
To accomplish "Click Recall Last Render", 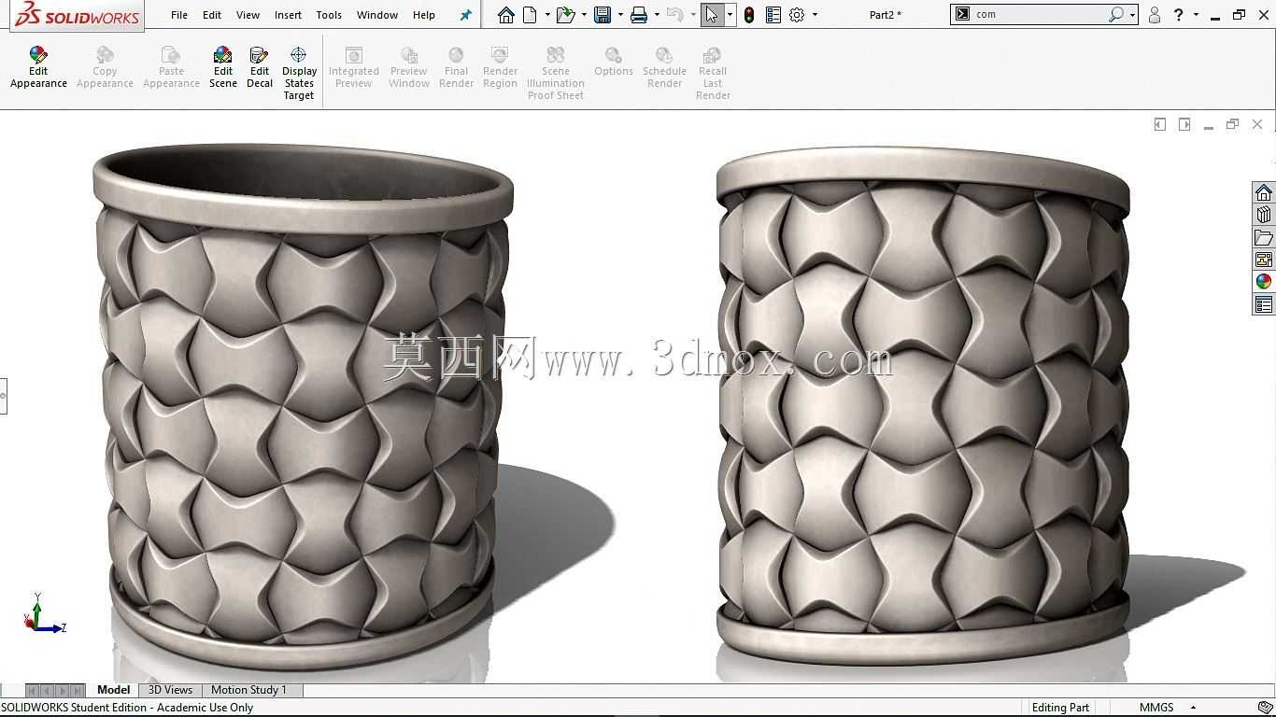I will point(713,73).
